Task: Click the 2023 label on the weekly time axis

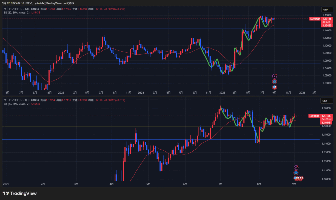Action: click(x=61, y=93)
